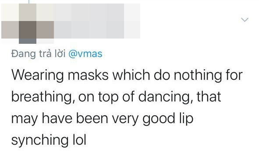This screenshot has height=159, width=259.
Task: Click the reply thread line above the avatar
Action: [29, 1]
